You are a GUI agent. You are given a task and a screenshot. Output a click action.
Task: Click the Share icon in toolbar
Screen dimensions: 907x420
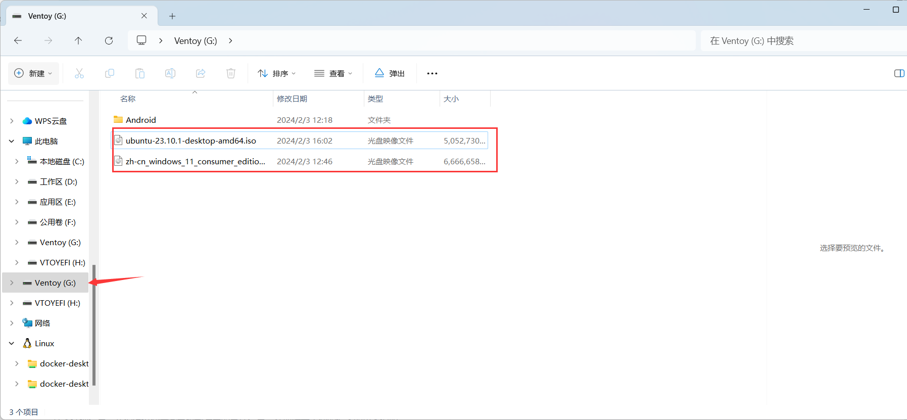[201, 73]
